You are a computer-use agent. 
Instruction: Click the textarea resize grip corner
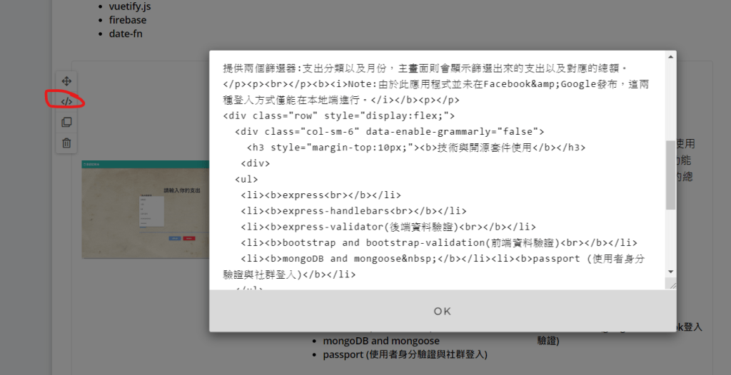tap(671, 284)
